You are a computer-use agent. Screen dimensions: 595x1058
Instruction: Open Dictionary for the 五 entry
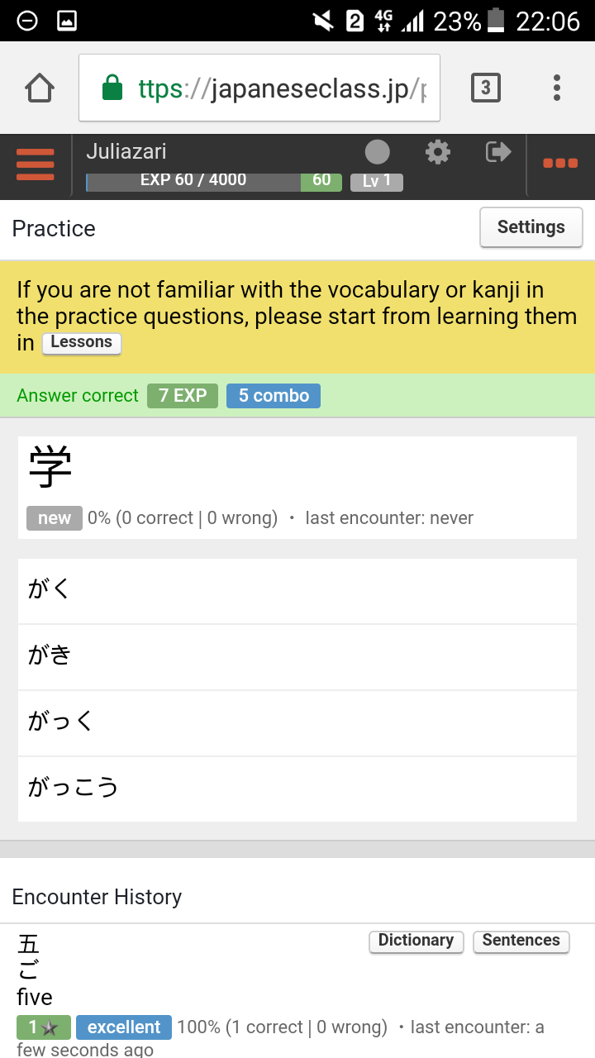(x=416, y=941)
